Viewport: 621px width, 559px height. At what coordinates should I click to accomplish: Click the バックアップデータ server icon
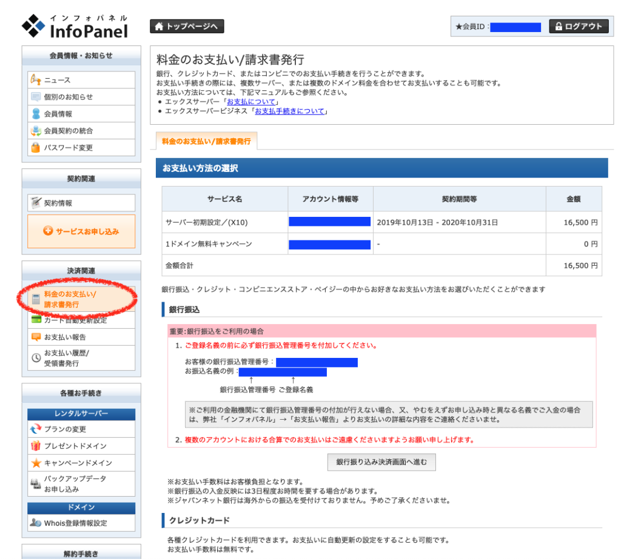click(x=36, y=483)
